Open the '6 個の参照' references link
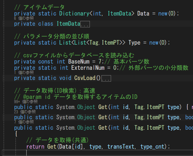The height and width of the screenshot is (156, 193). coord(24,18)
